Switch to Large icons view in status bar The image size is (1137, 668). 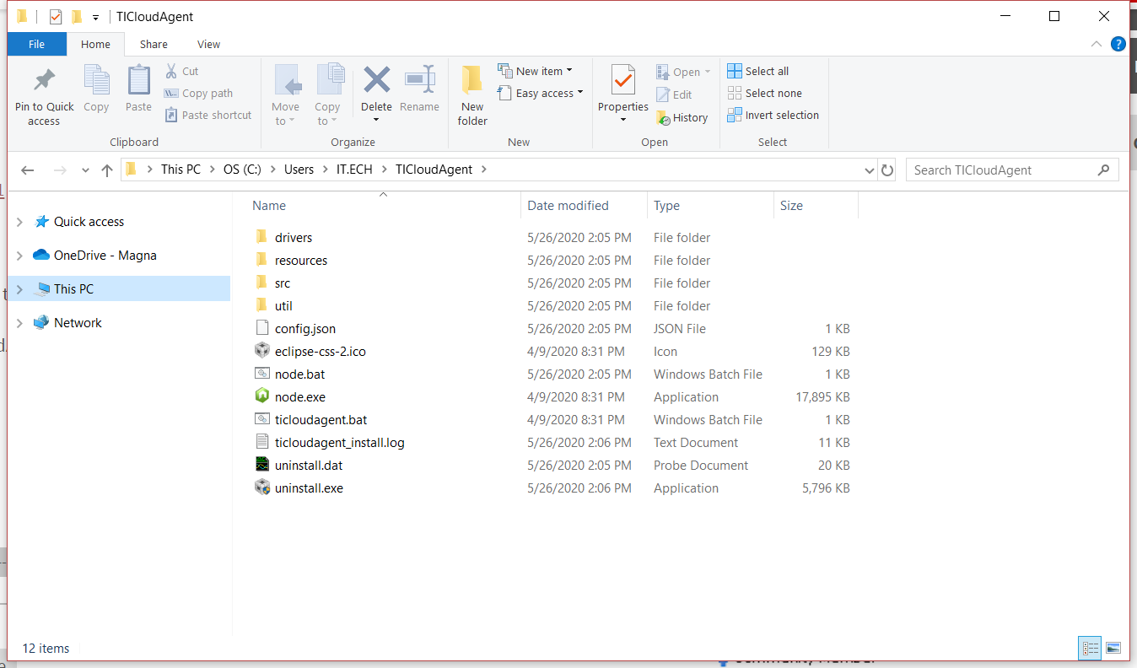[x=1113, y=648]
